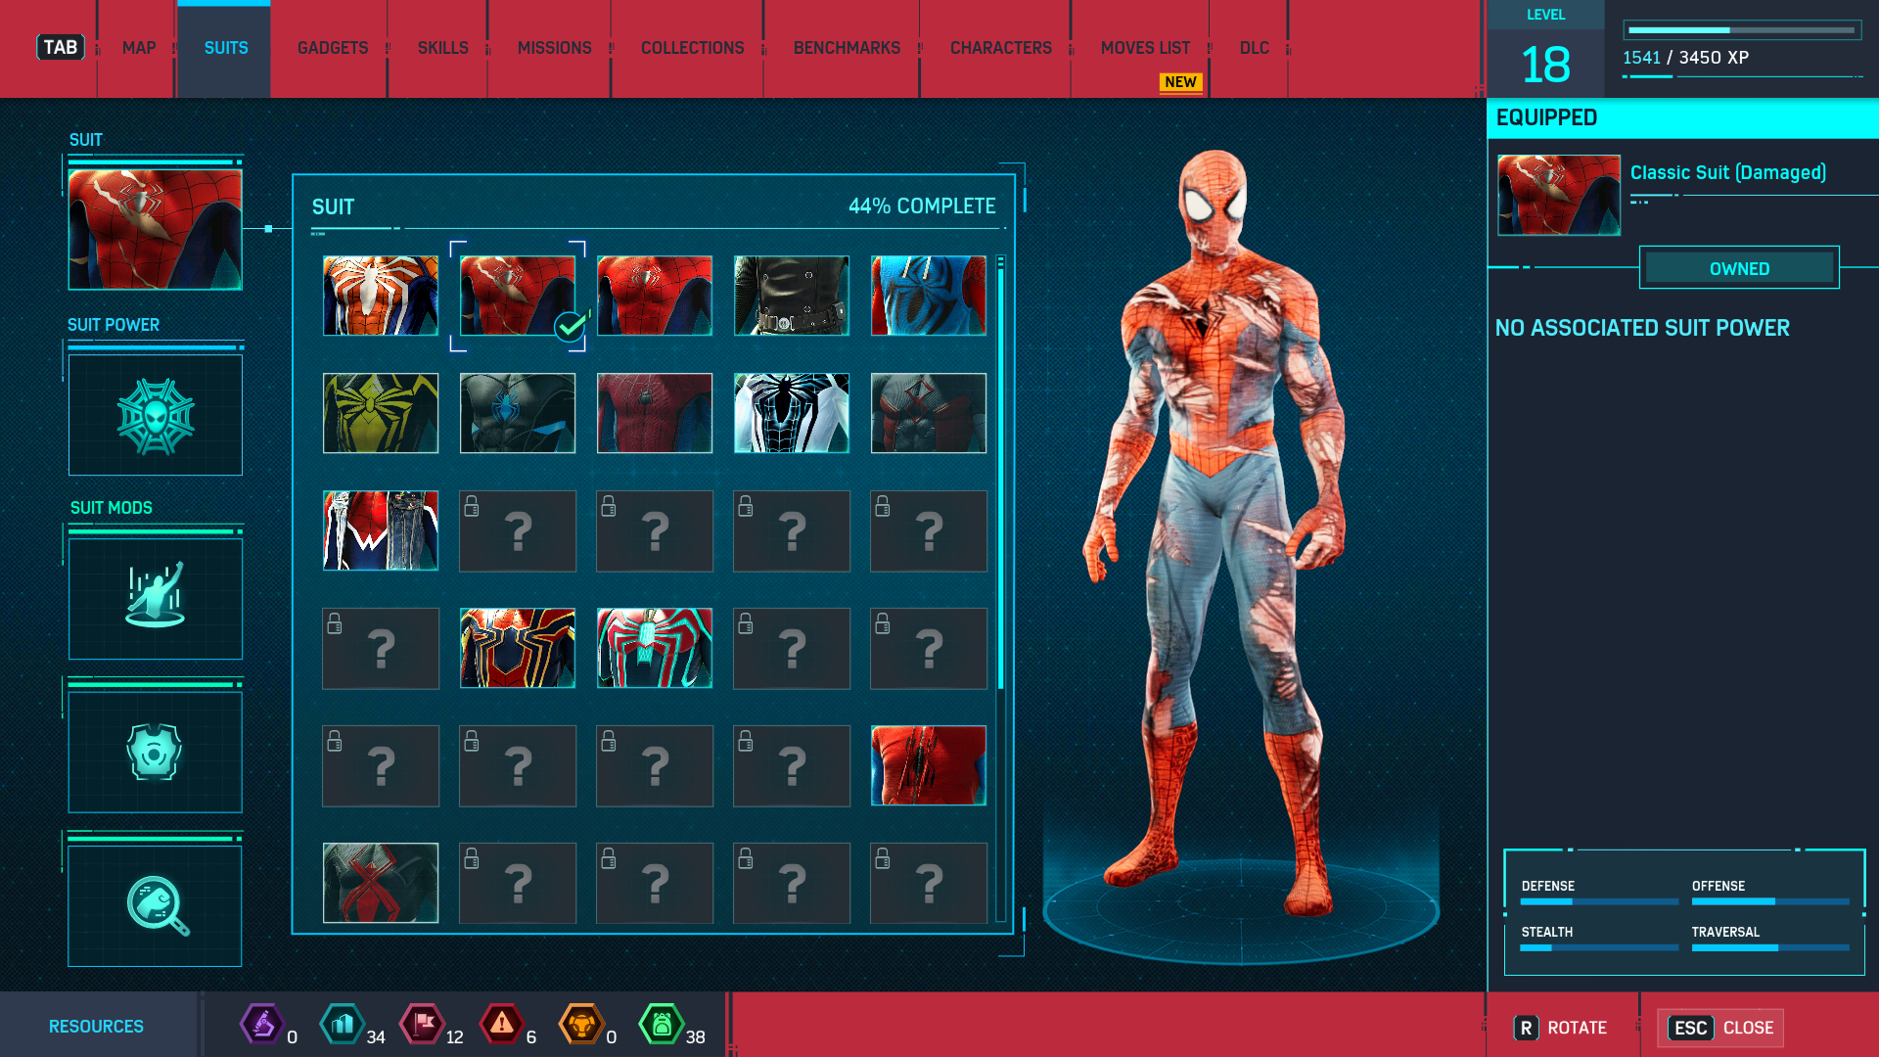The width and height of the screenshot is (1879, 1057).
Task: Open the Map tab
Action: (138, 48)
